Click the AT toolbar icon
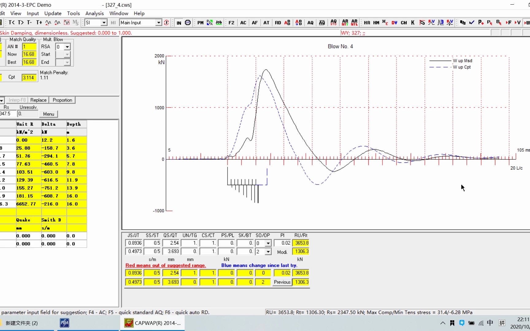This screenshot has height=331, width=530. [267, 23]
